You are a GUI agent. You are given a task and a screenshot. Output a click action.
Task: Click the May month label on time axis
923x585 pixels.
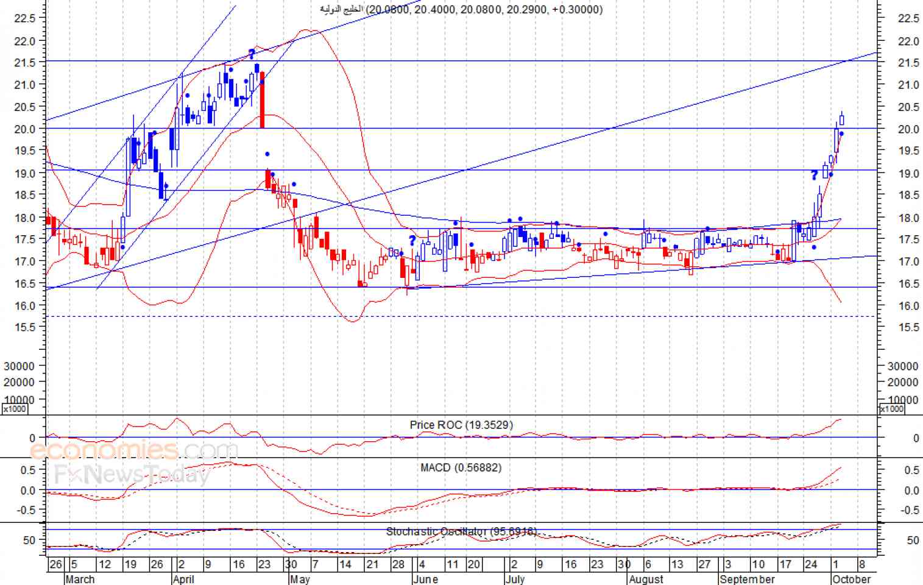pyautogui.click(x=299, y=579)
